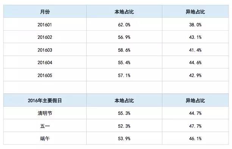The width and height of the screenshot is (232, 149).
Task: Click the 44.6% value cell
Action: (x=195, y=62)
